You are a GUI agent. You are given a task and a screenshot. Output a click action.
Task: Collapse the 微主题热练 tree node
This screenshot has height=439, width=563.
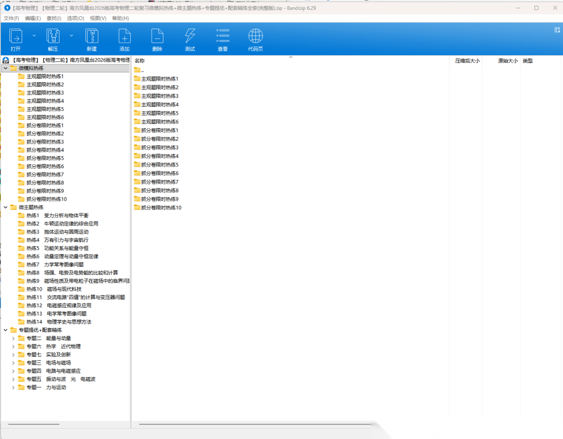click(6, 207)
